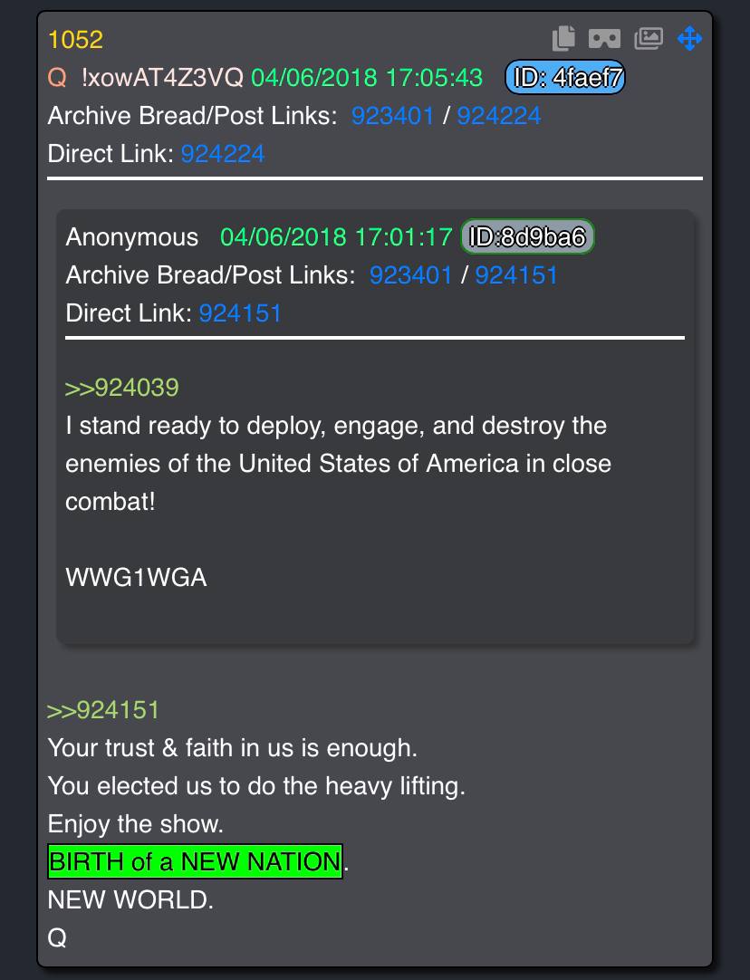Screen dimensions: 750x980
Task: Open archive bread link 923401 in header
Action: (x=392, y=116)
